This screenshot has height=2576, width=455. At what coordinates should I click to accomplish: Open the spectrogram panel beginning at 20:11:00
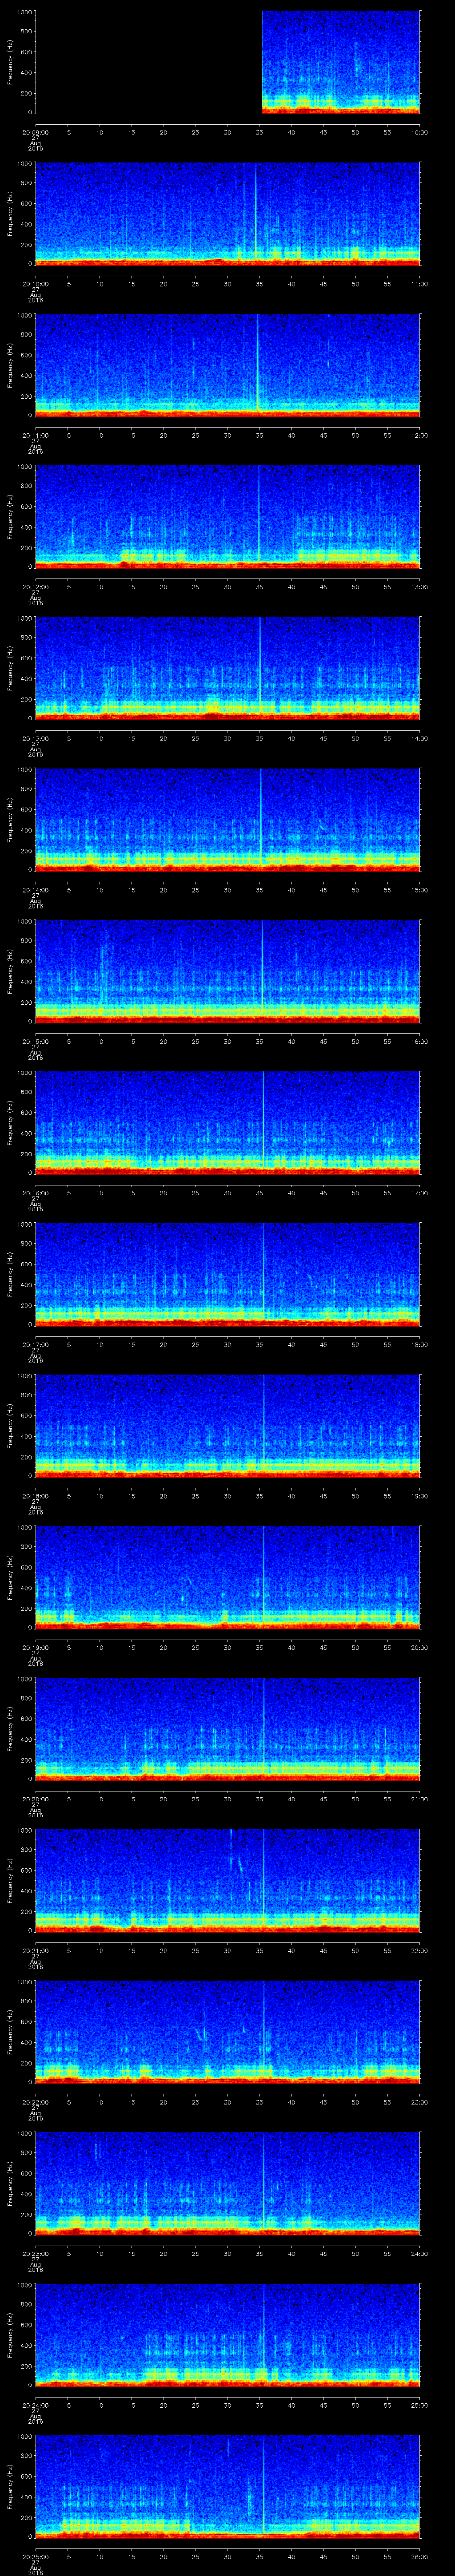point(228,365)
